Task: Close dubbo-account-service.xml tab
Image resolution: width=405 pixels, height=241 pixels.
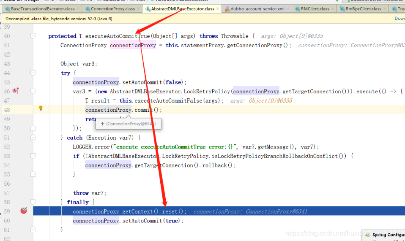Action: (x=288, y=9)
